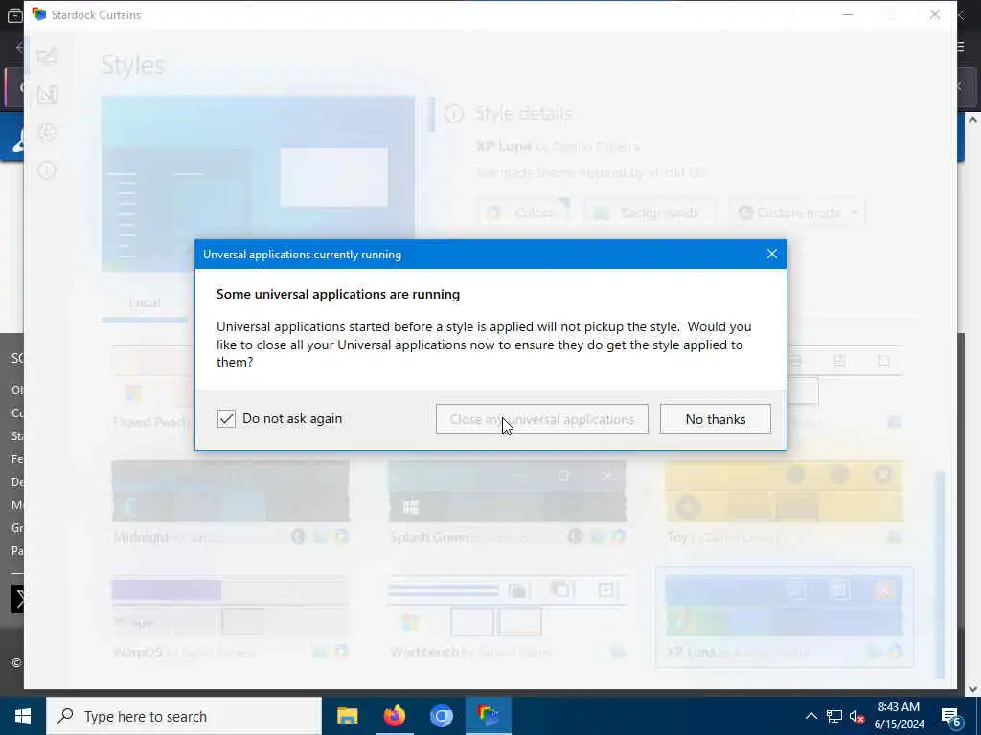Open the clock showing 8:43 AM
The image size is (981, 735).
(899, 716)
